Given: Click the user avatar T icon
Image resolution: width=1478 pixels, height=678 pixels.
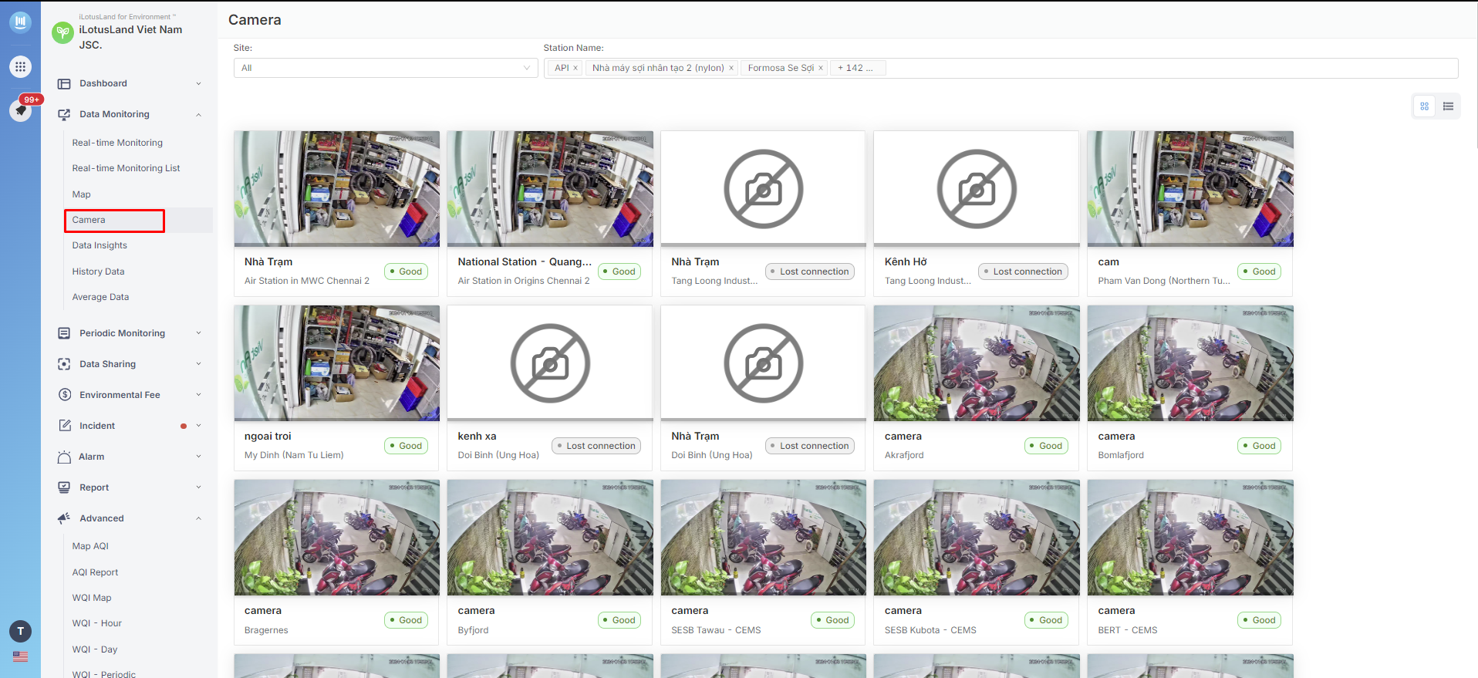Looking at the screenshot, I should tap(21, 632).
